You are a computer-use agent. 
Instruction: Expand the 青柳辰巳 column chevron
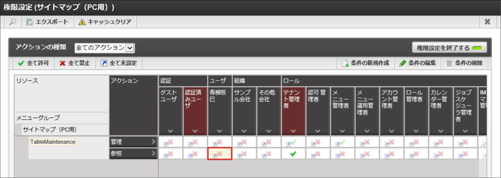[219, 130]
